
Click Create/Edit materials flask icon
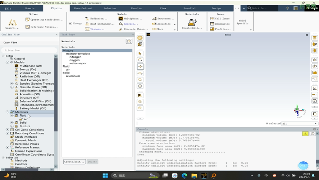(192, 22)
